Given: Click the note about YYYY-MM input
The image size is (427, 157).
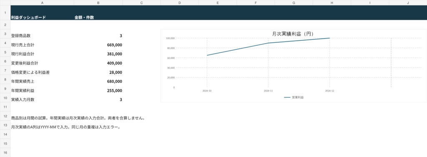Looking at the screenshot, I should tap(65, 127).
